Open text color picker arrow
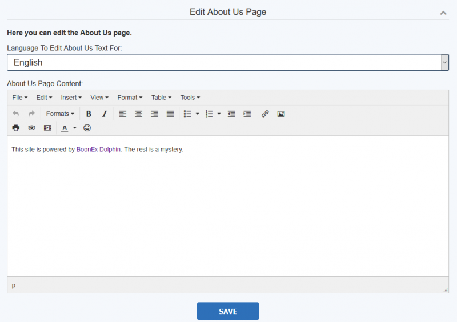Viewport: 457px width, 322px height. 75,128
